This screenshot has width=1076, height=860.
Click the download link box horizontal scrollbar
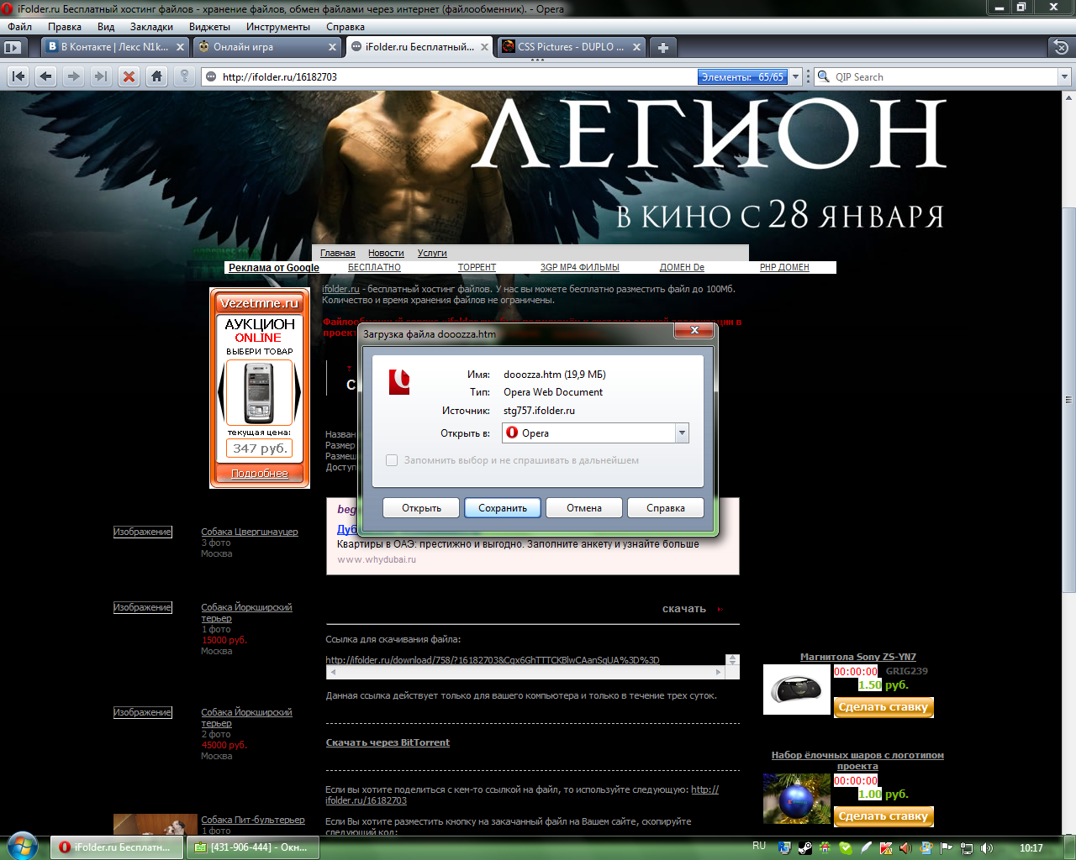tap(526, 672)
